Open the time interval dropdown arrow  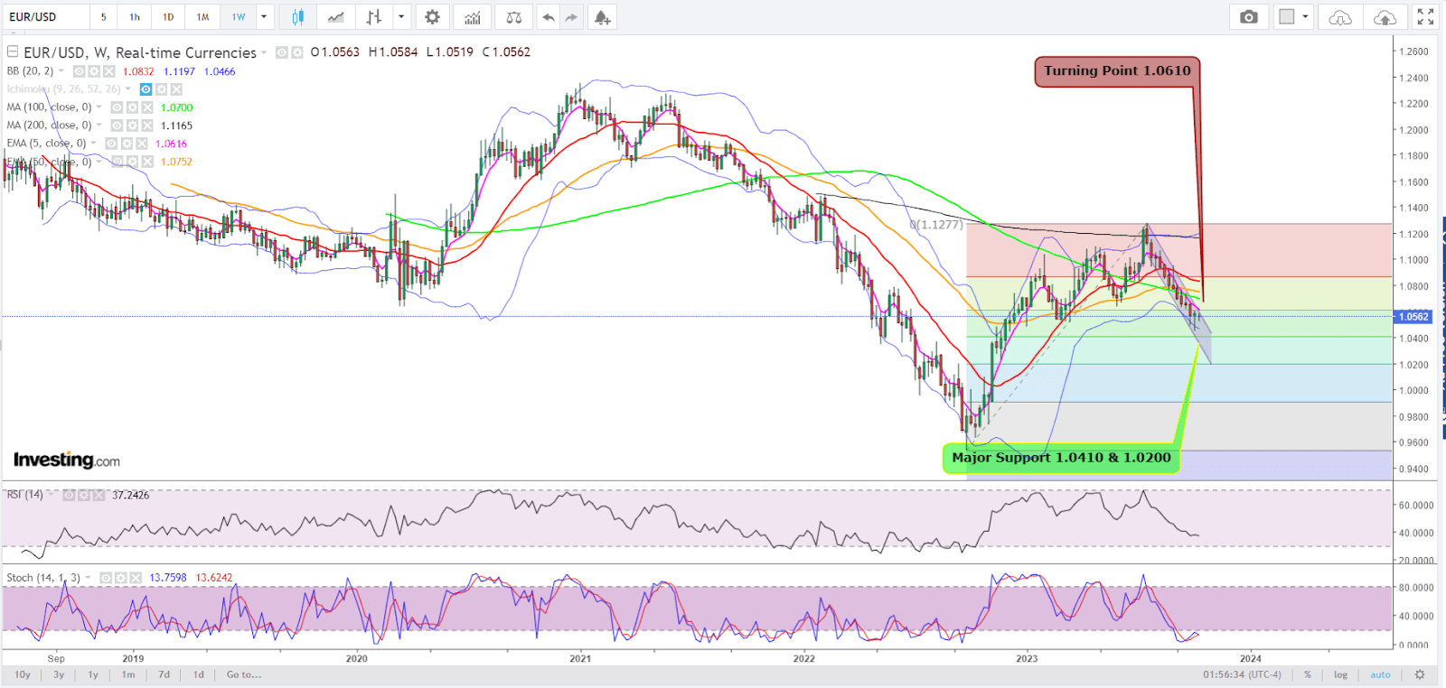(x=264, y=17)
